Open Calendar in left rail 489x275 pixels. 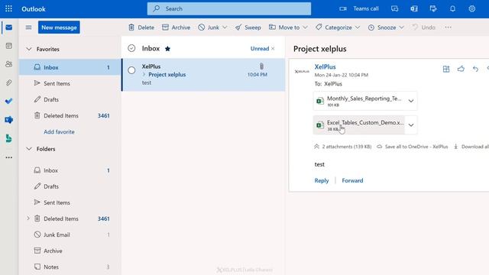pyautogui.click(x=8, y=46)
